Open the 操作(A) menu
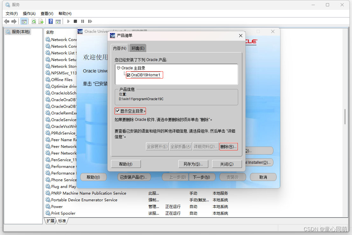 click(29, 13)
